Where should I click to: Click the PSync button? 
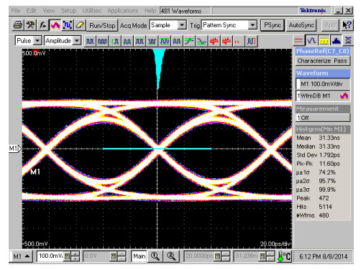point(273,25)
